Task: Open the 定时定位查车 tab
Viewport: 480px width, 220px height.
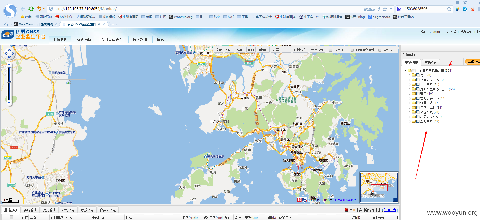Action: point(112,40)
